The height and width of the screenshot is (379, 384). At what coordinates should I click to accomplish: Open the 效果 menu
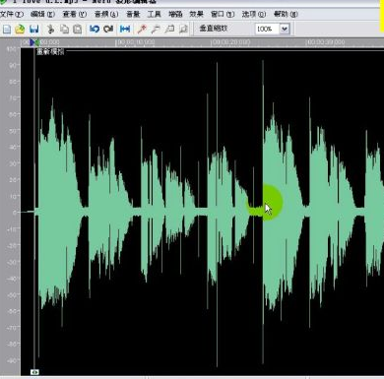tap(196, 14)
